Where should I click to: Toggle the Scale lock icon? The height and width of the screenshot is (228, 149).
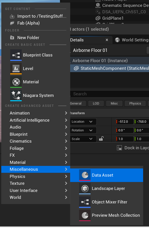[x=101, y=139]
